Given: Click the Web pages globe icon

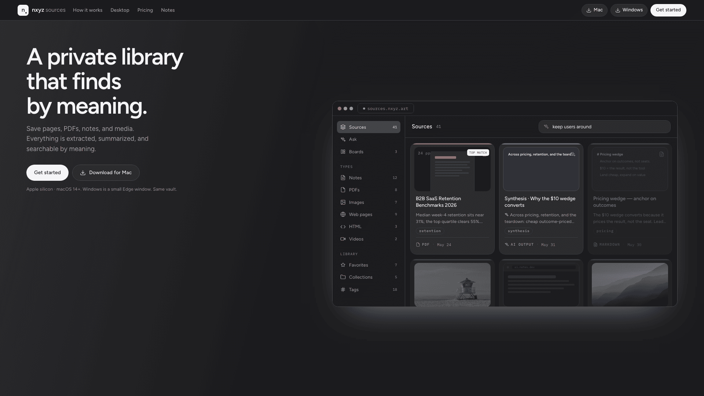Looking at the screenshot, I should click(x=343, y=214).
